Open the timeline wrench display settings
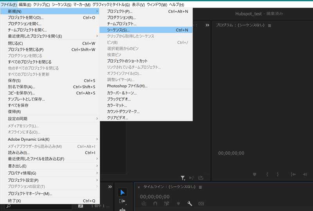Image resolution: width=313 pixels, height=211 pixels. (190, 204)
